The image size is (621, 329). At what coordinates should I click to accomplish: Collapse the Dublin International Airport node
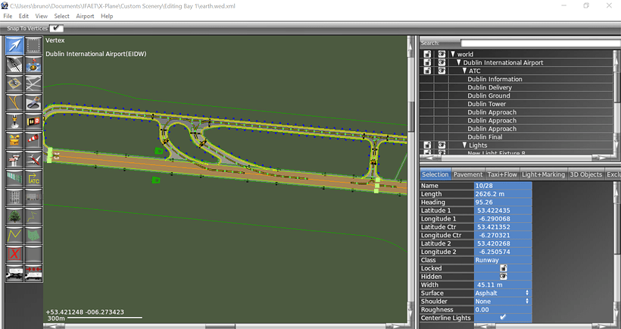point(459,62)
